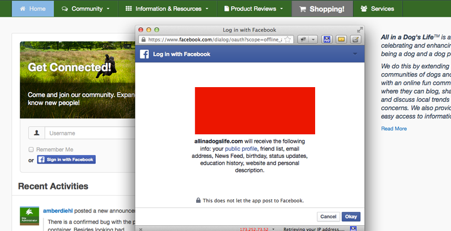Click the Facebook logo in the dialog header

(144, 54)
